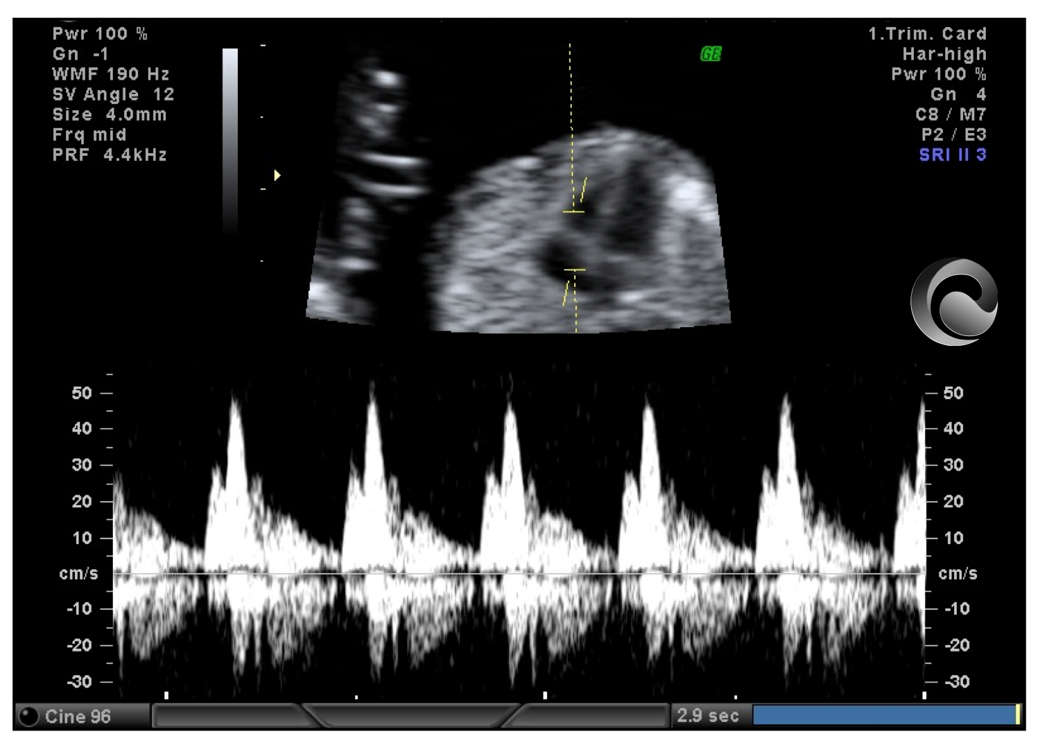This screenshot has width=1038, height=745.
Task: Click the middle time tick below the spectrum
Action: tap(545, 695)
